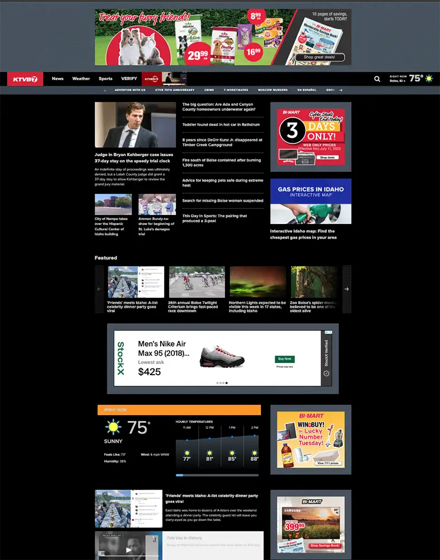Image resolution: width=440 pixels, height=560 pixels.
Task: Select Moscow Murders subnav link
Action: click(x=273, y=90)
